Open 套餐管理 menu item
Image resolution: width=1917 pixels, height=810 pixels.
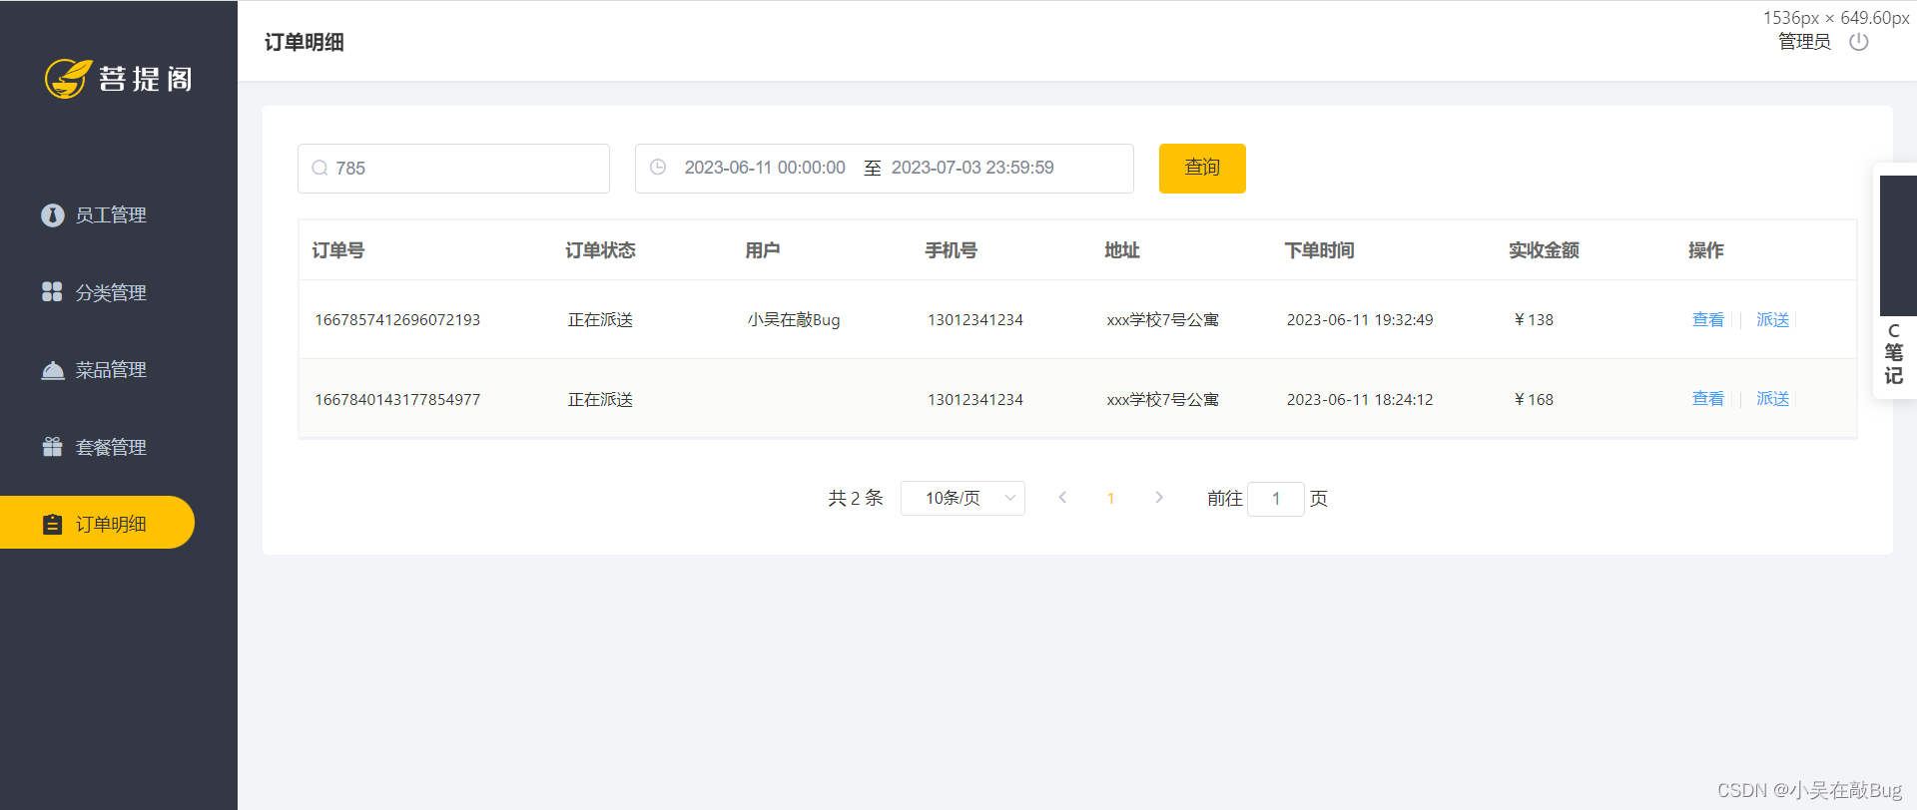(x=111, y=447)
